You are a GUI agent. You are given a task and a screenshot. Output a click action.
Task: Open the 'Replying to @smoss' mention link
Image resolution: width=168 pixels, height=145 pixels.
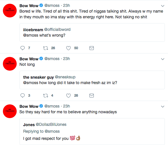[x=52, y=131]
